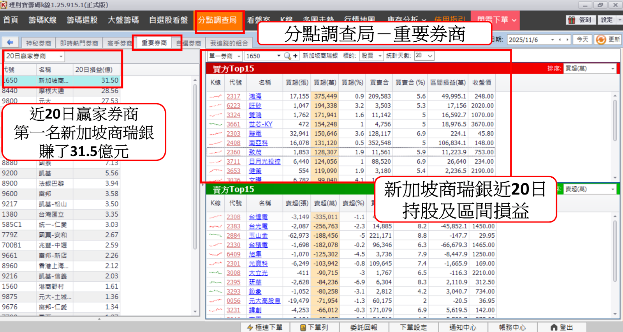Open the K線 mini chart for 2330
Image resolution: width=623 pixels, height=332 pixels.
tap(215, 245)
